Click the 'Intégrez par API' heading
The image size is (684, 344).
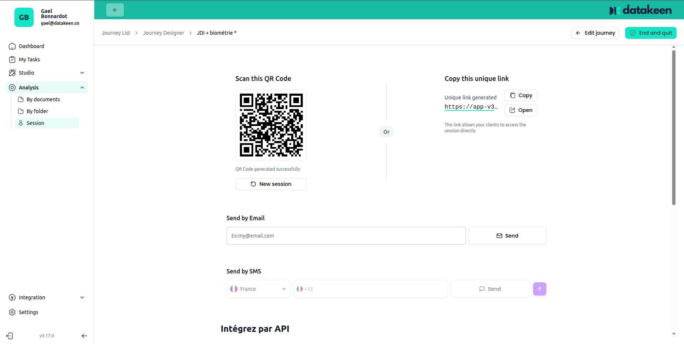tap(255, 329)
